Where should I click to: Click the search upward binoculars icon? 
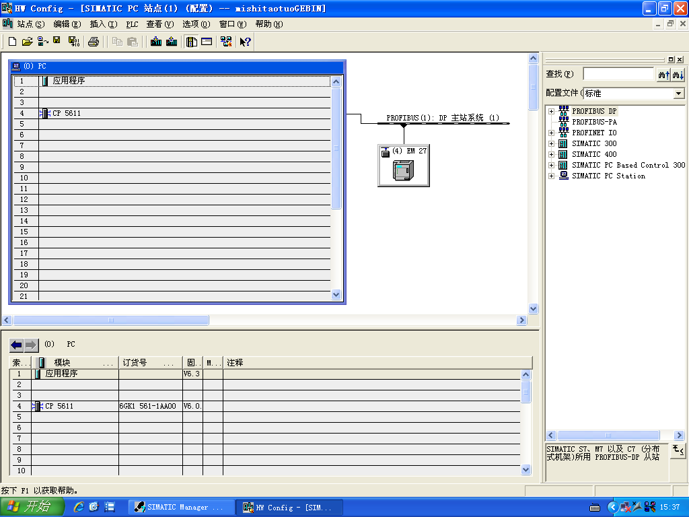pyautogui.click(x=663, y=75)
